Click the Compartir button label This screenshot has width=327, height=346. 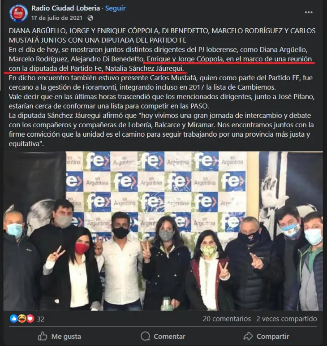(x=273, y=336)
